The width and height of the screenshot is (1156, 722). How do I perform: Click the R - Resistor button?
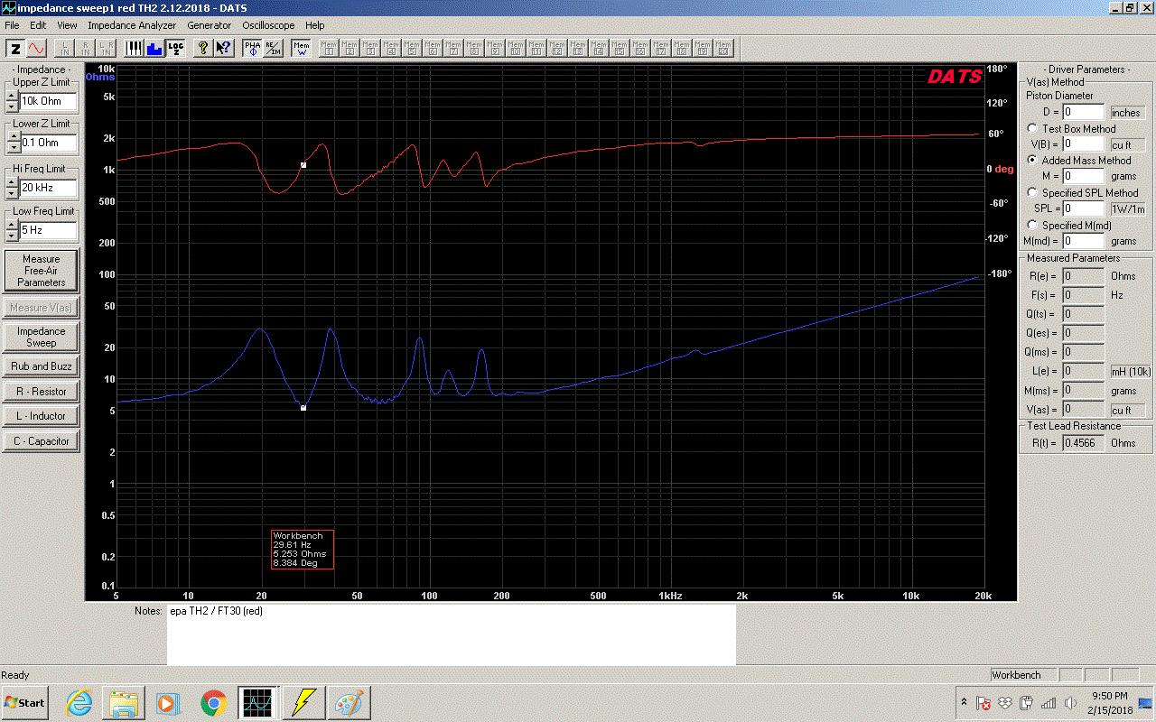(x=41, y=392)
